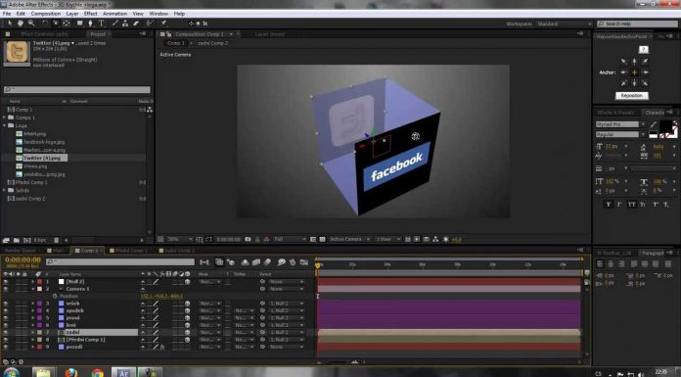
Task: Open Firefox from the Windows taskbar
Action: tap(70, 373)
